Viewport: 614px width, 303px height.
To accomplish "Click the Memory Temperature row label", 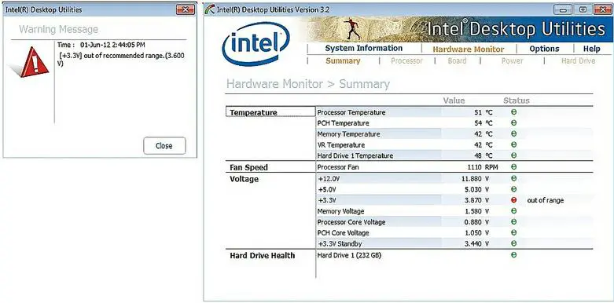I will (x=348, y=134).
